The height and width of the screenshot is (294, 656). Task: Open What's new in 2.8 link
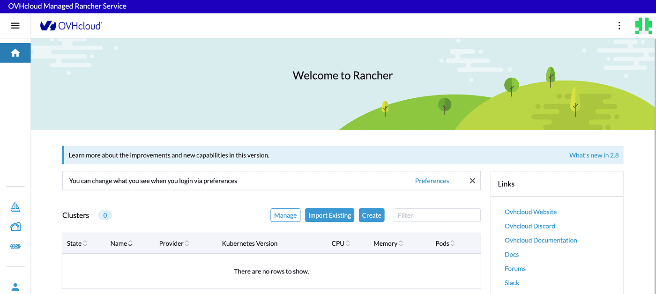pyautogui.click(x=594, y=155)
